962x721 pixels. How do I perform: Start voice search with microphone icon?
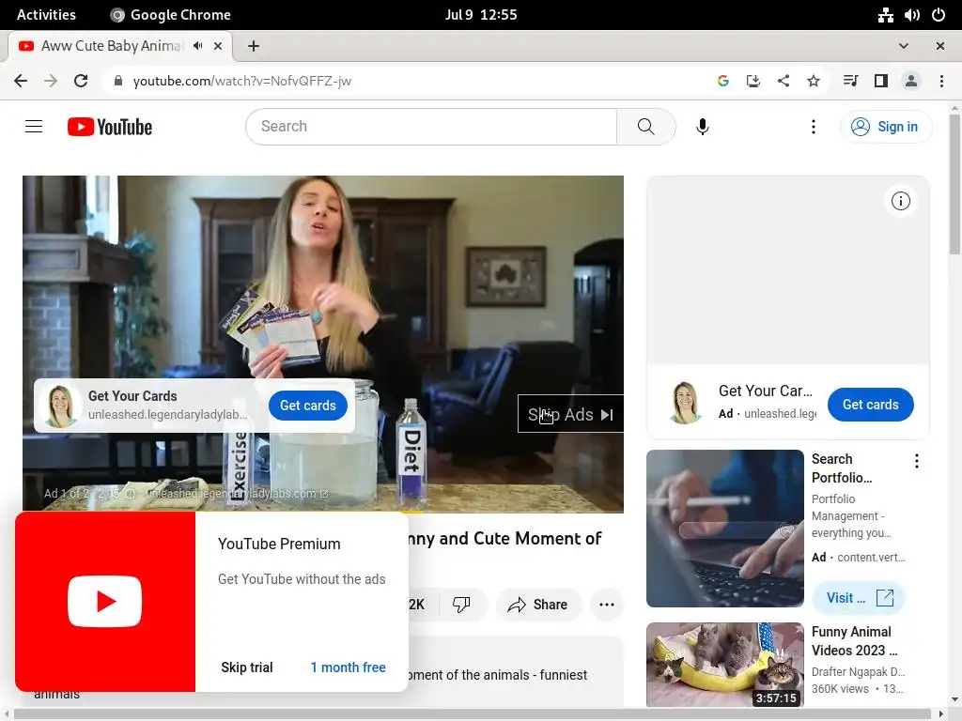coord(703,127)
